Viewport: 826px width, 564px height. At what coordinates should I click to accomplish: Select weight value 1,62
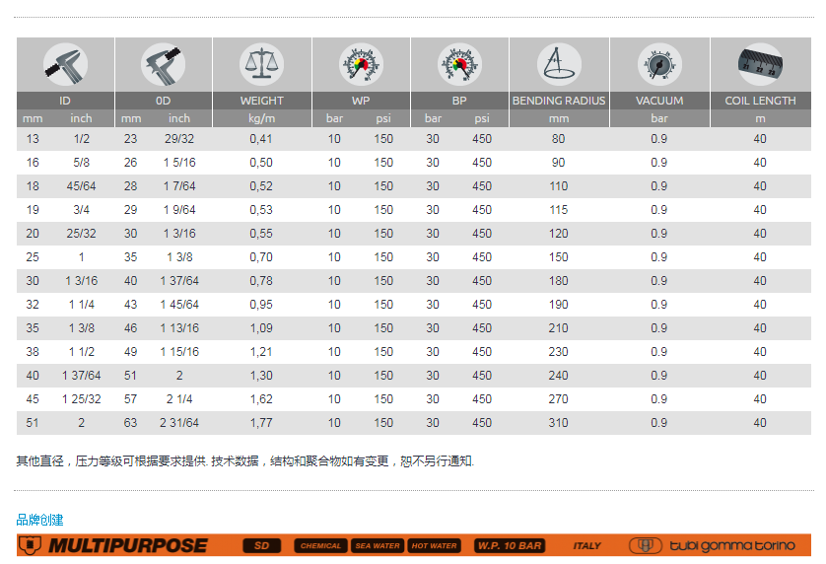(261, 399)
